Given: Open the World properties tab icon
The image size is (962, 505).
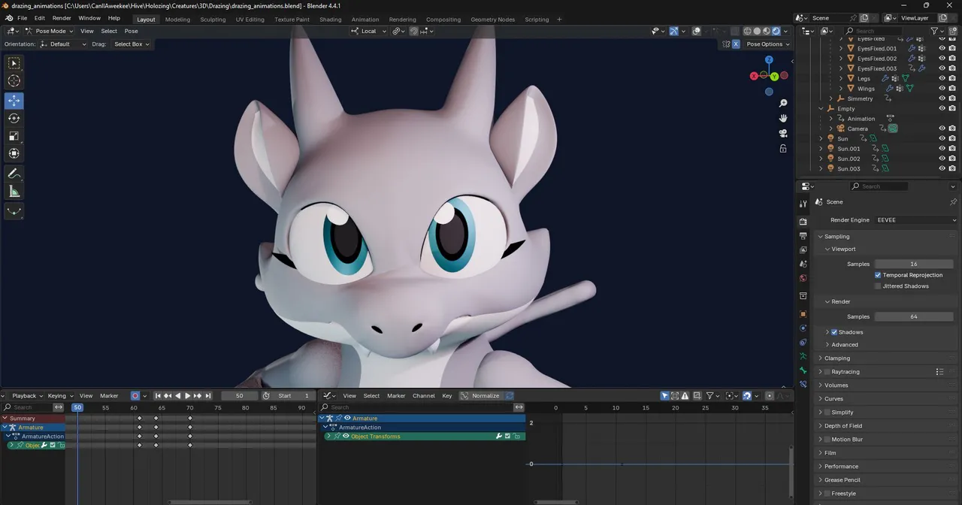Looking at the screenshot, I should pyautogui.click(x=803, y=278).
